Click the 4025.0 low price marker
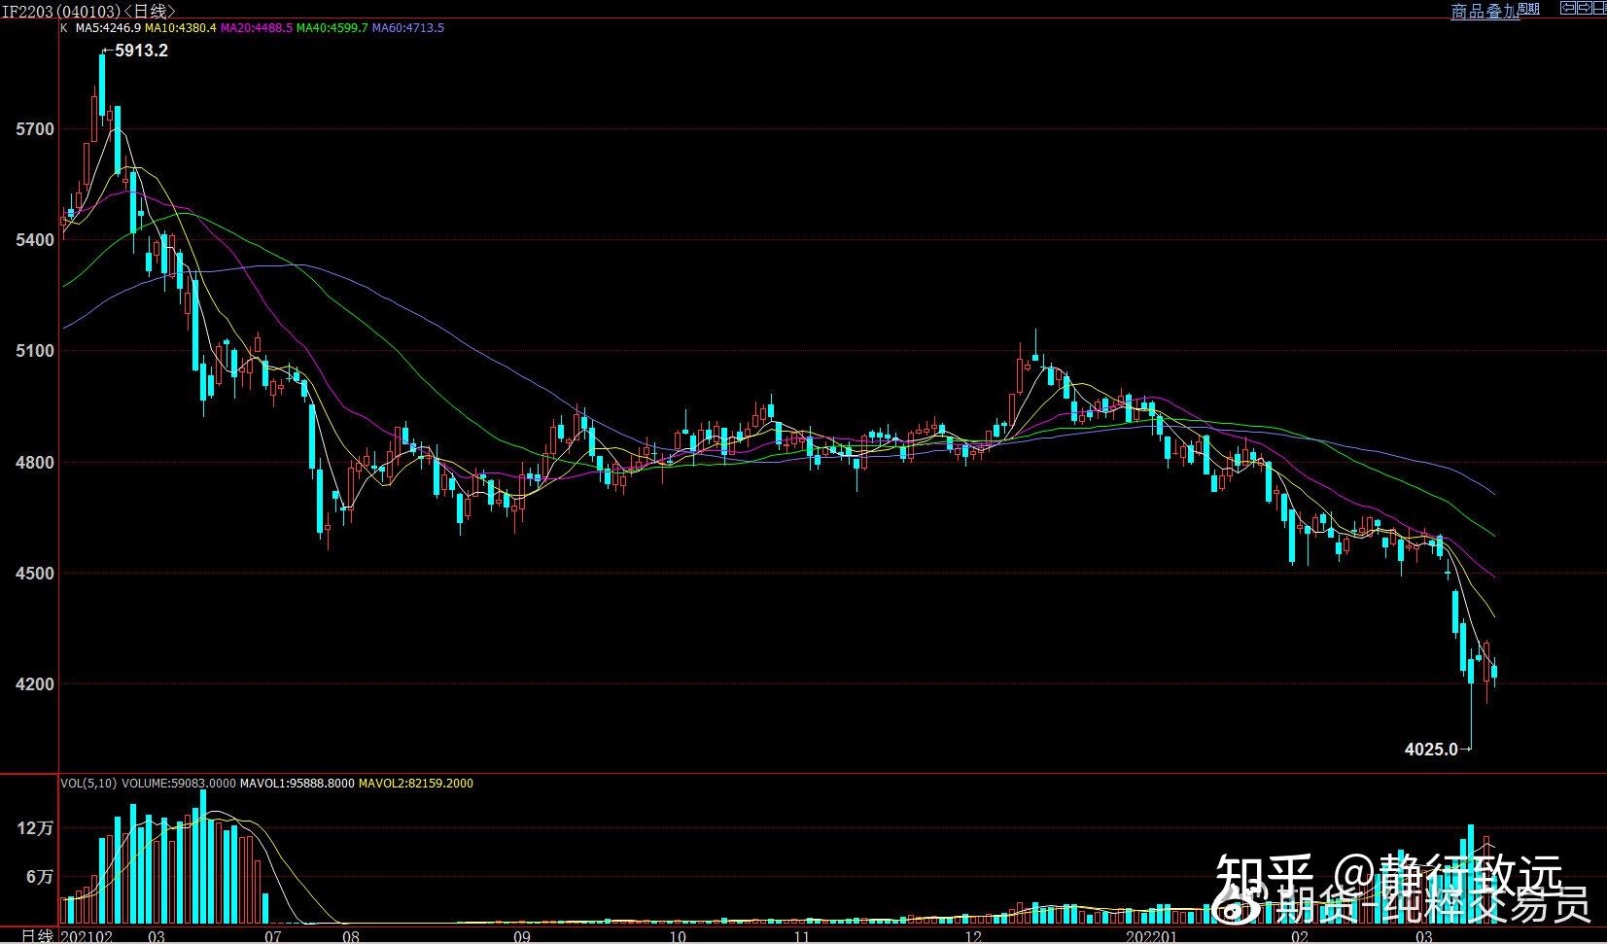The width and height of the screenshot is (1607, 944). [1431, 749]
